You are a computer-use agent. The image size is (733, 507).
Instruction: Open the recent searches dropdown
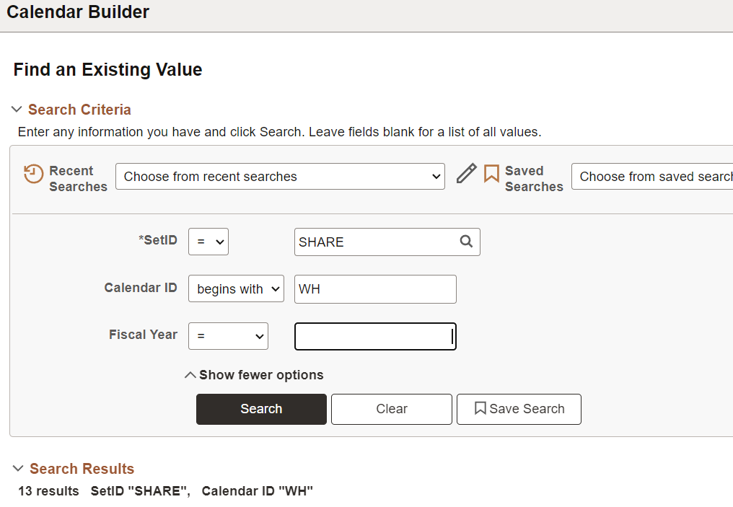(x=280, y=177)
